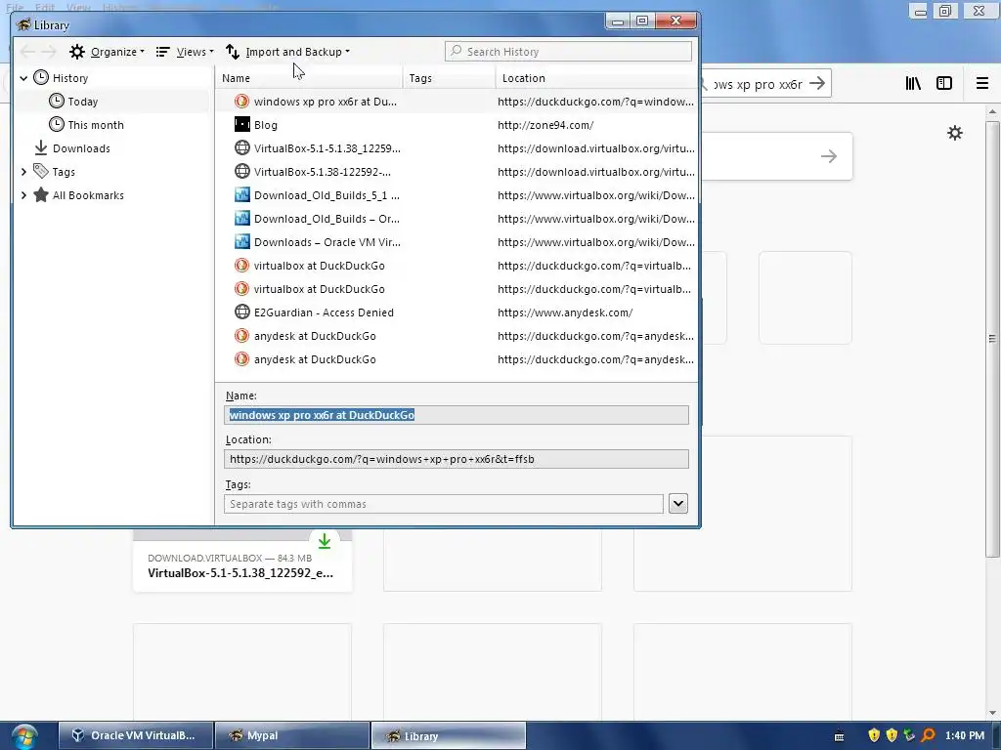Click VirtualBox icon of 'Downloads – Oracle VM' row
The width and height of the screenshot is (1001, 750).
[242, 242]
